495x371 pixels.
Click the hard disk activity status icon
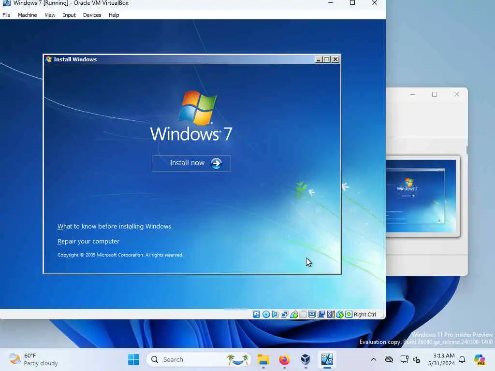coord(257,314)
